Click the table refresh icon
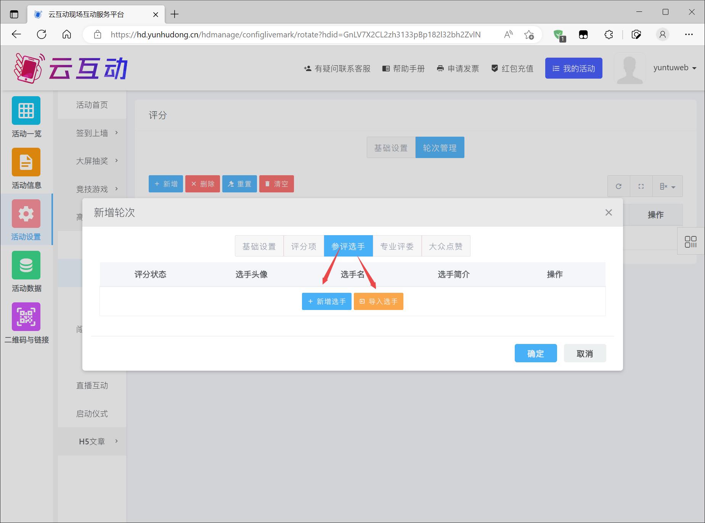The image size is (705, 523). click(x=618, y=186)
